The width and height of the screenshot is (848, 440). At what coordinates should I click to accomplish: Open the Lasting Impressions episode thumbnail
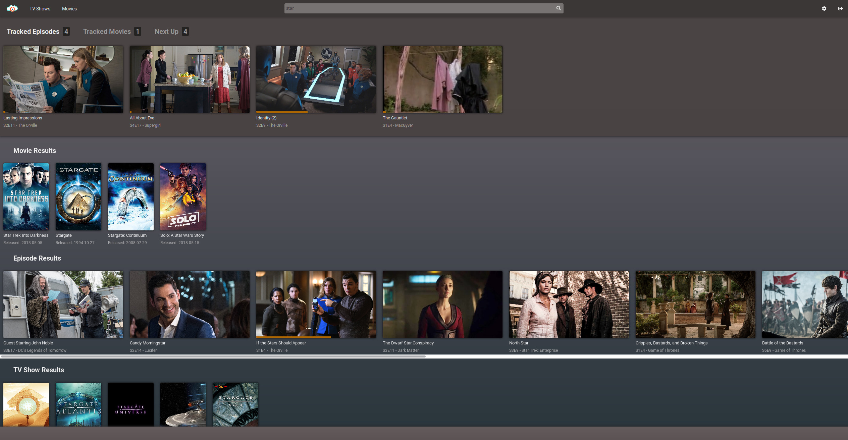point(63,79)
